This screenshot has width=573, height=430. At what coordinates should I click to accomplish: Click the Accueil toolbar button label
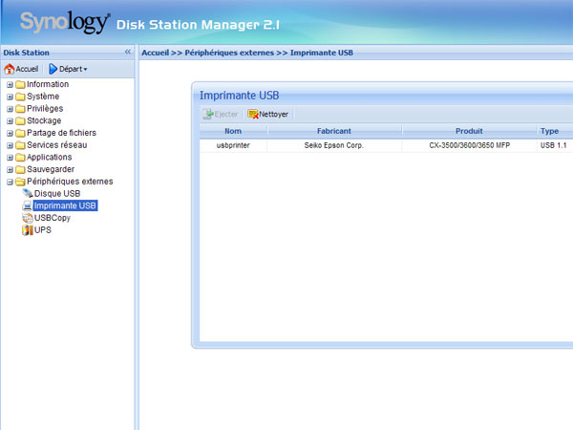(27, 69)
